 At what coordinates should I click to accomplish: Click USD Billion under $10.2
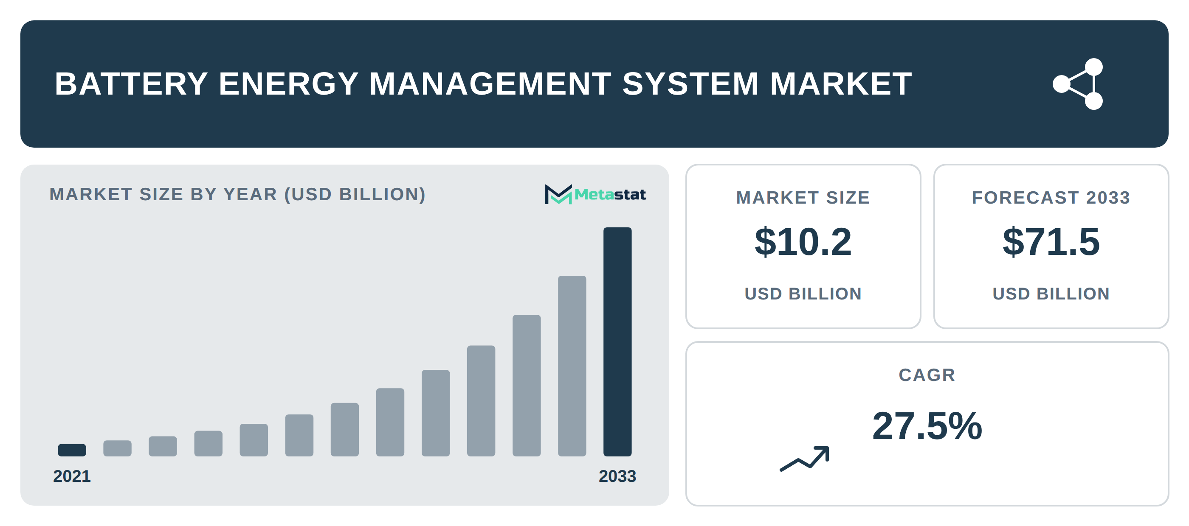(803, 294)
